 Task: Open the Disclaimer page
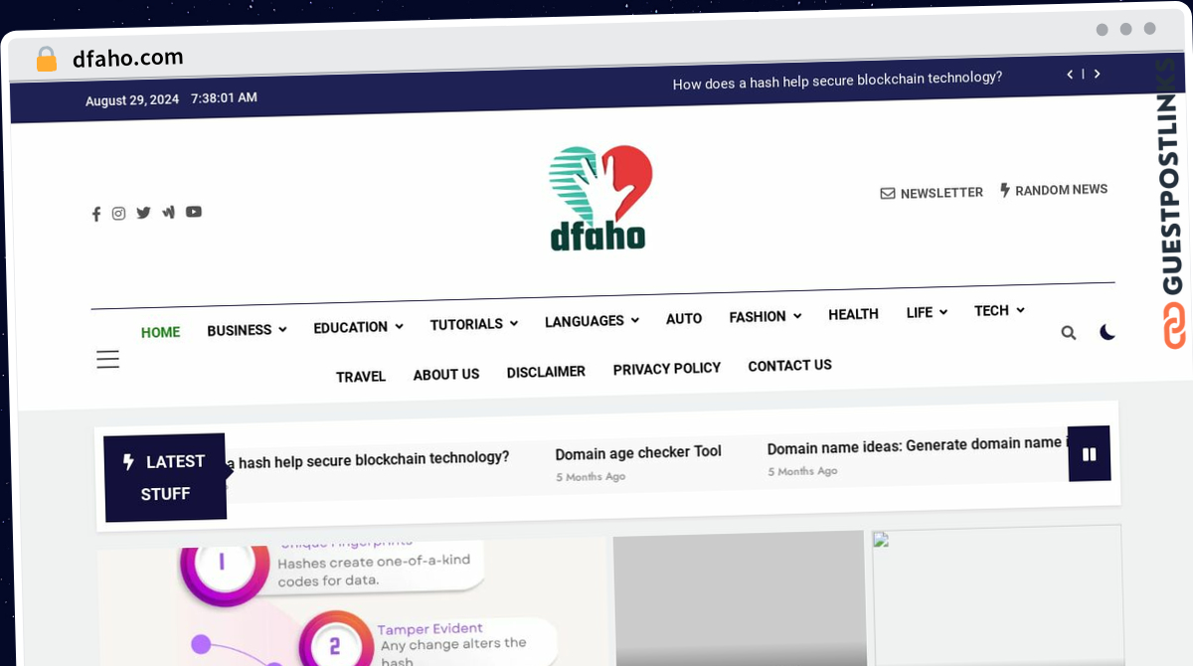[546, 372]
